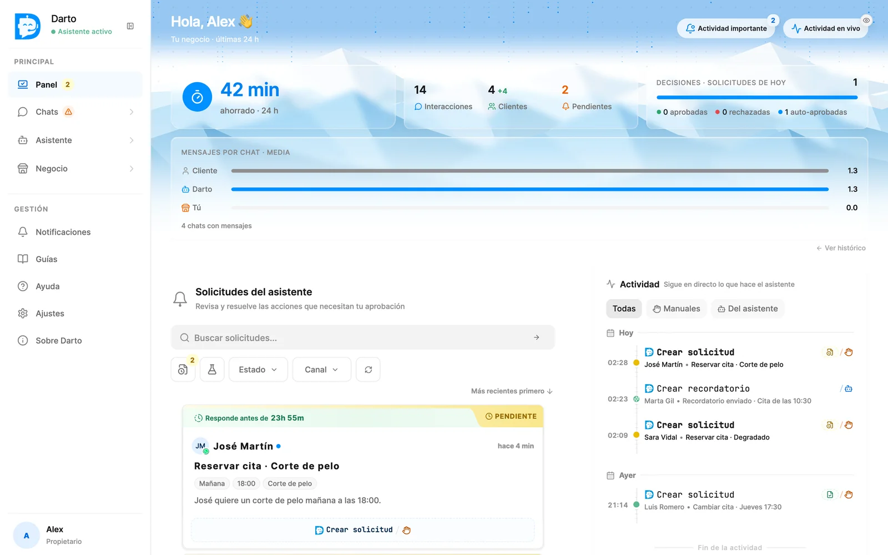Open Guías in the sidebar
The image size is (888, 555).
[75, 259]
